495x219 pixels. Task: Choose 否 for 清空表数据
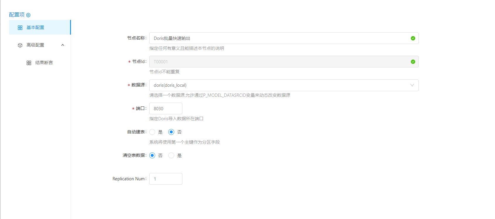click(152, 155)
